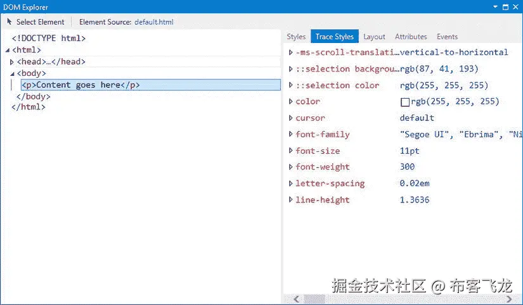Switch to the Attributes tab

click(x=411, y=37)
